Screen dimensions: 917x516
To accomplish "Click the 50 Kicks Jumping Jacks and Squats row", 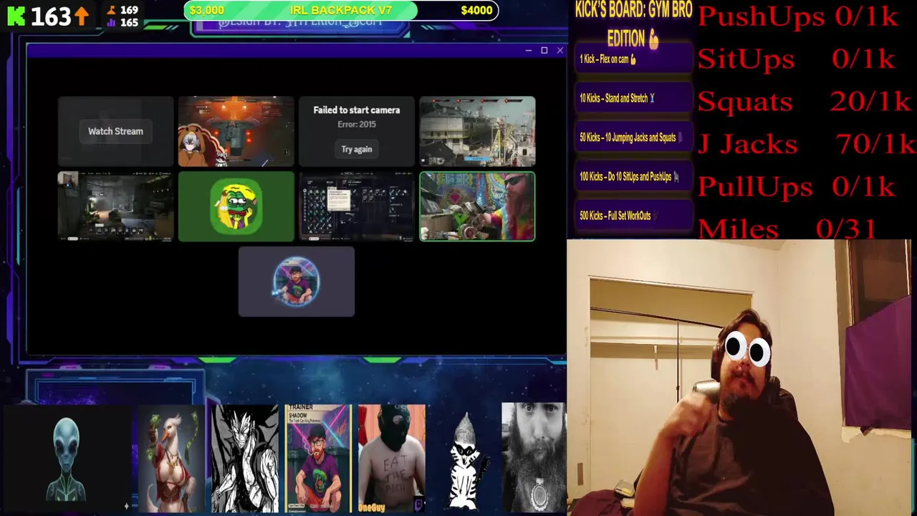I will tap(634, 138).
